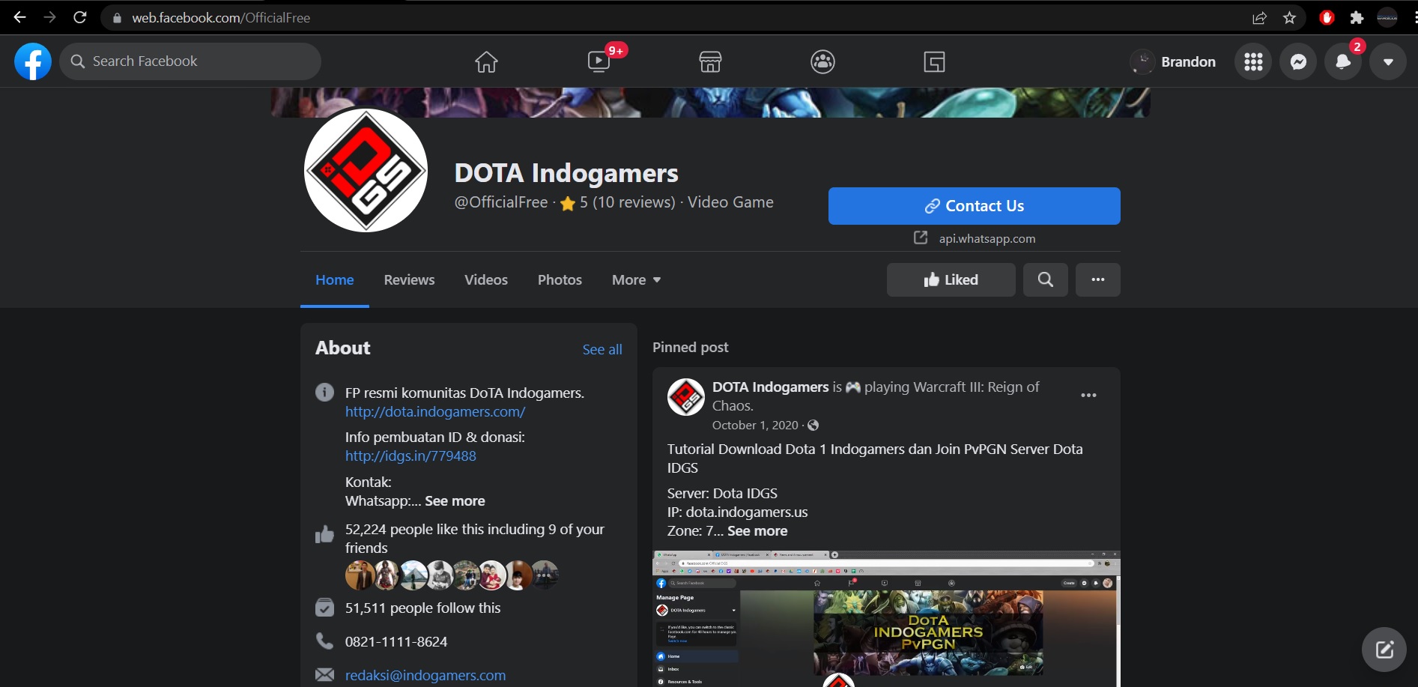Reload the page with the refresh icon
The width and height of the screenshot is (1418, 687).
click(x=80, y=17)
